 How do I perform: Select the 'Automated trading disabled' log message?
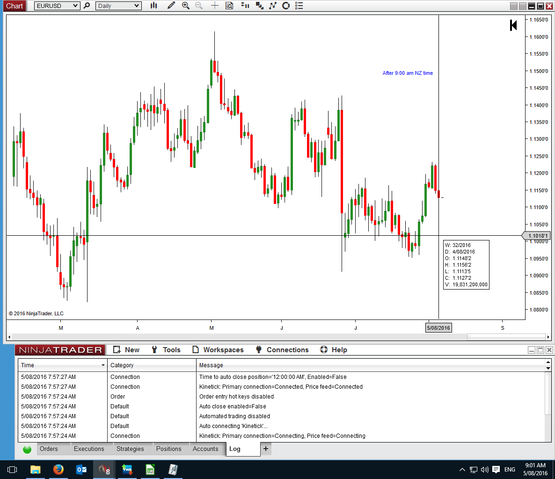[234, 416]
